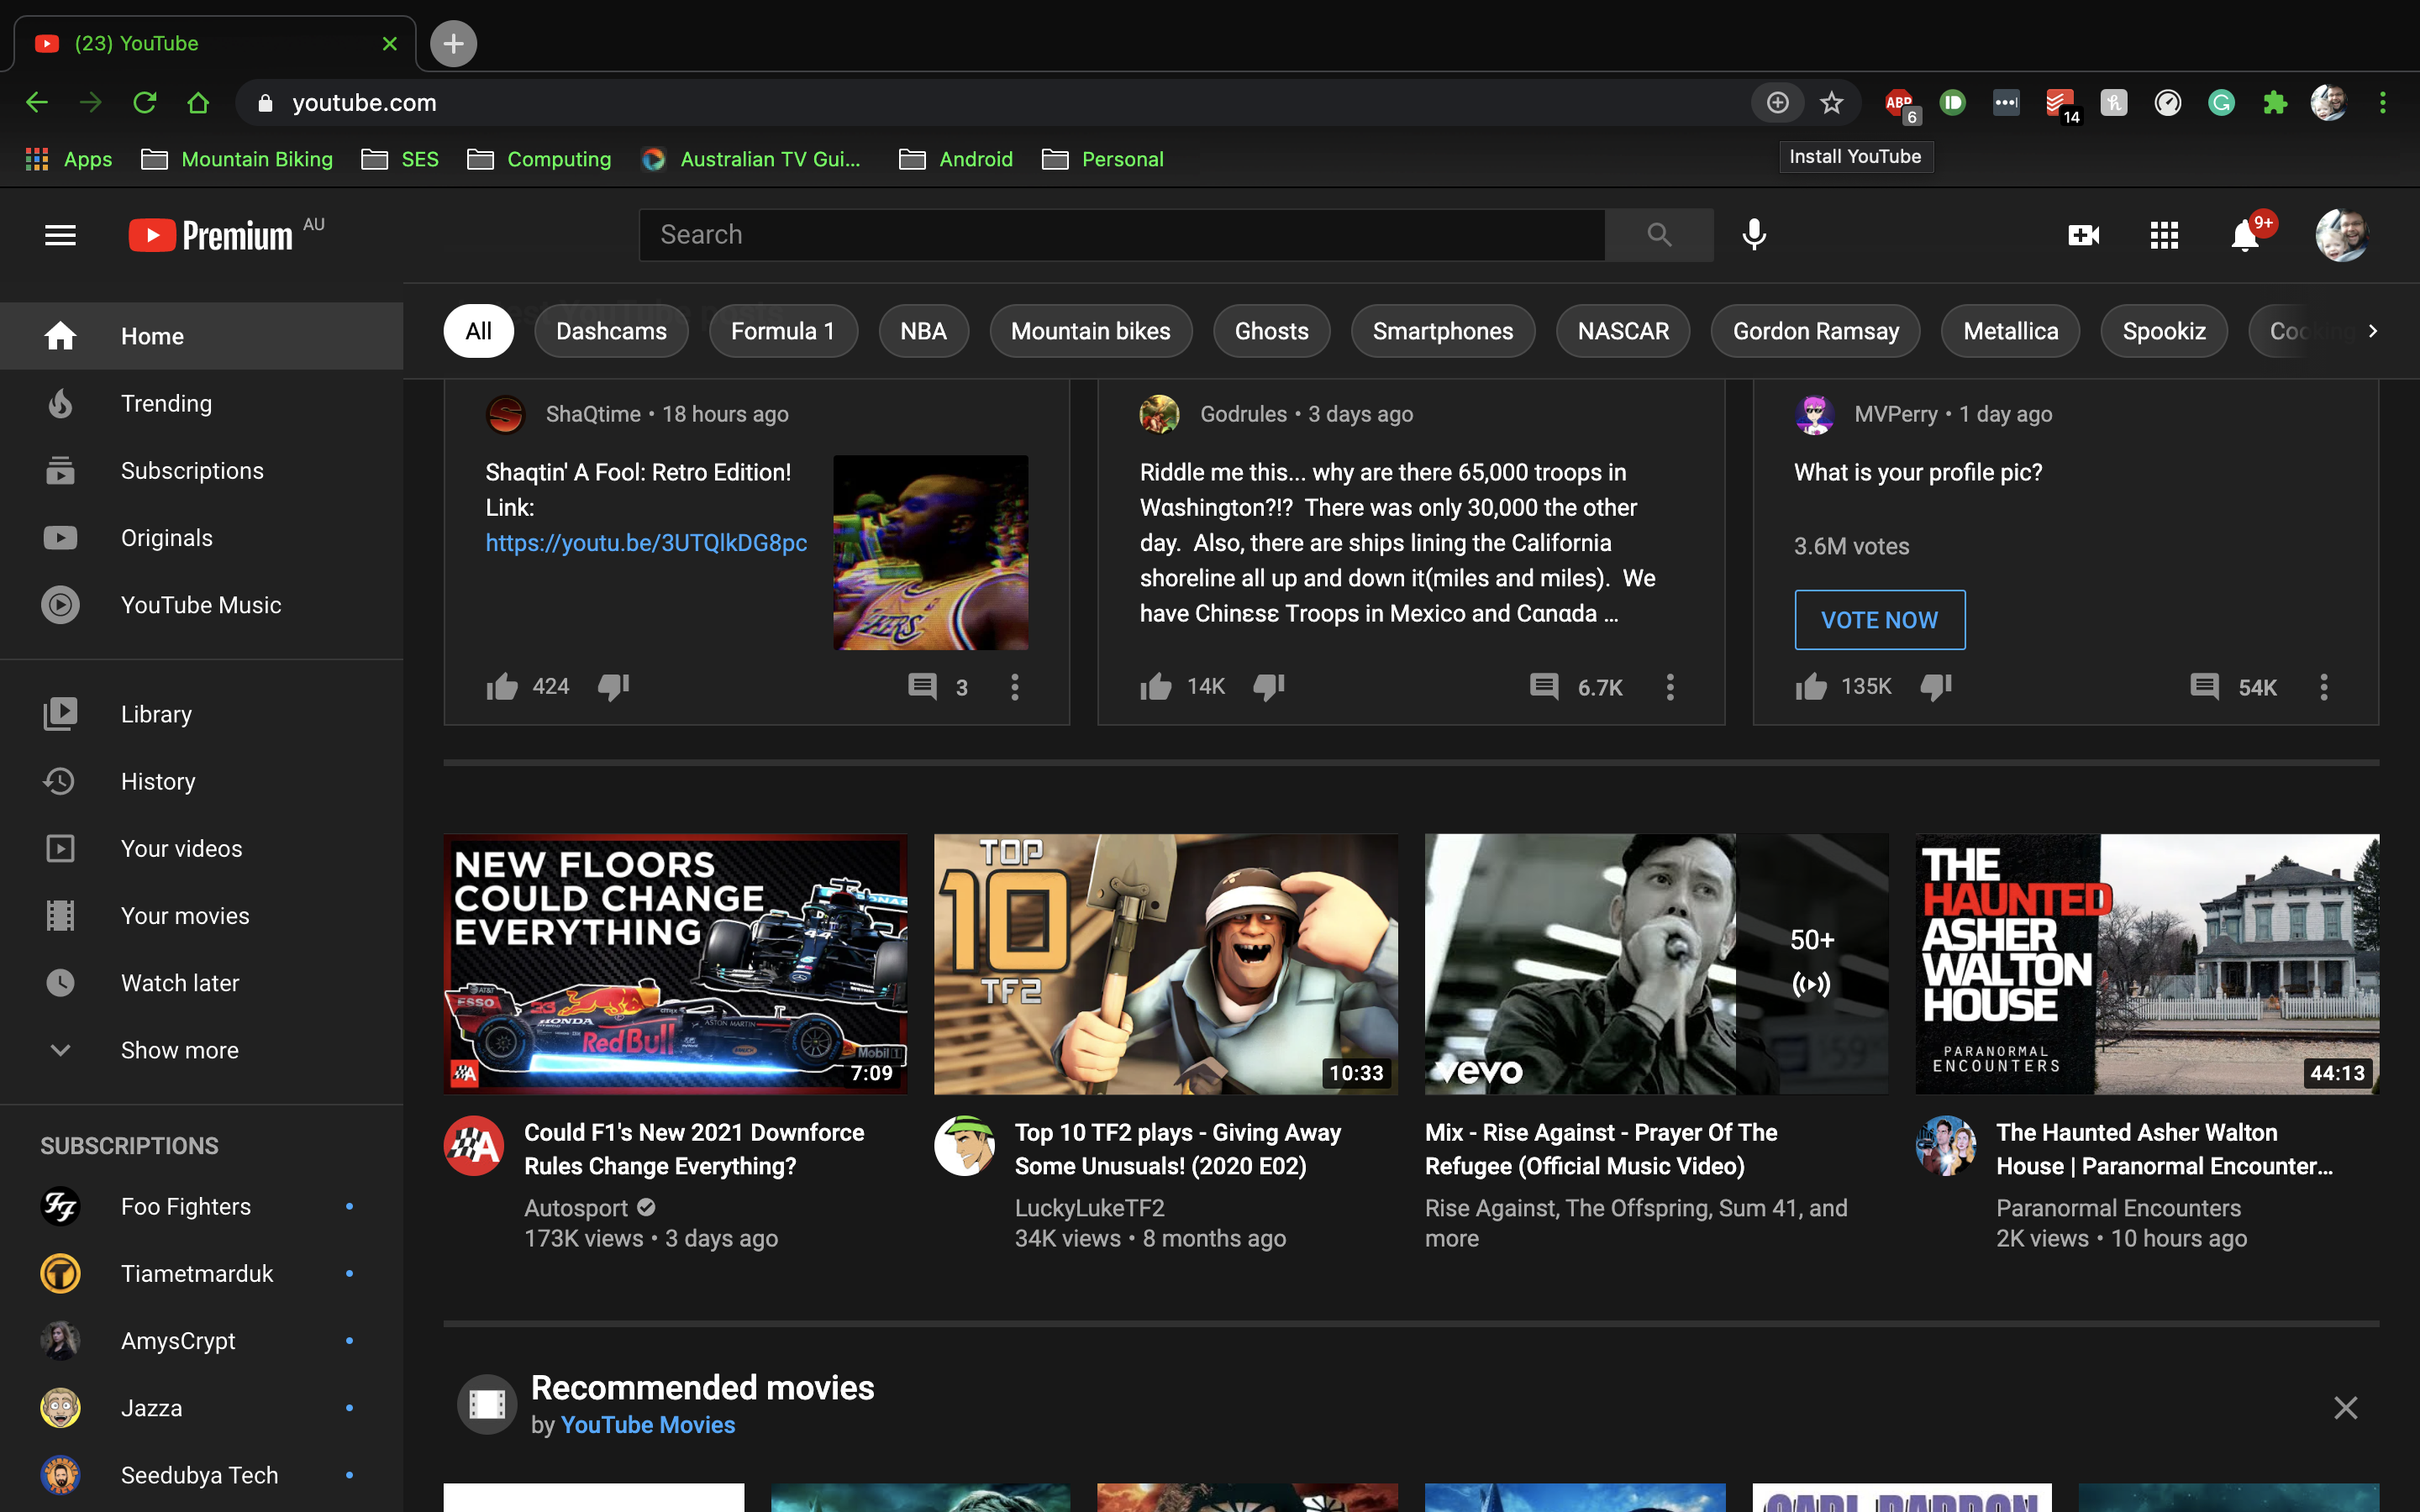
Task: Select the Dashcams filter chip
Action: tap(611, 331)
